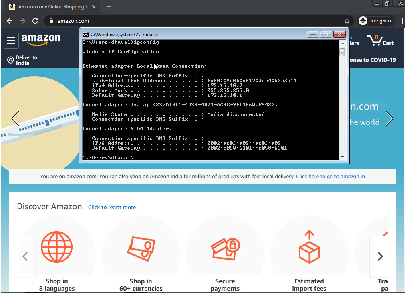Select the Shop in 8 languages globe icon
This screenshot has height=293, width=405.
tap(56, 247)
